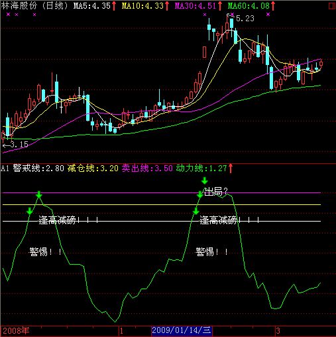Click the green 动力线:1.27 indicator label

coord(201,168)
